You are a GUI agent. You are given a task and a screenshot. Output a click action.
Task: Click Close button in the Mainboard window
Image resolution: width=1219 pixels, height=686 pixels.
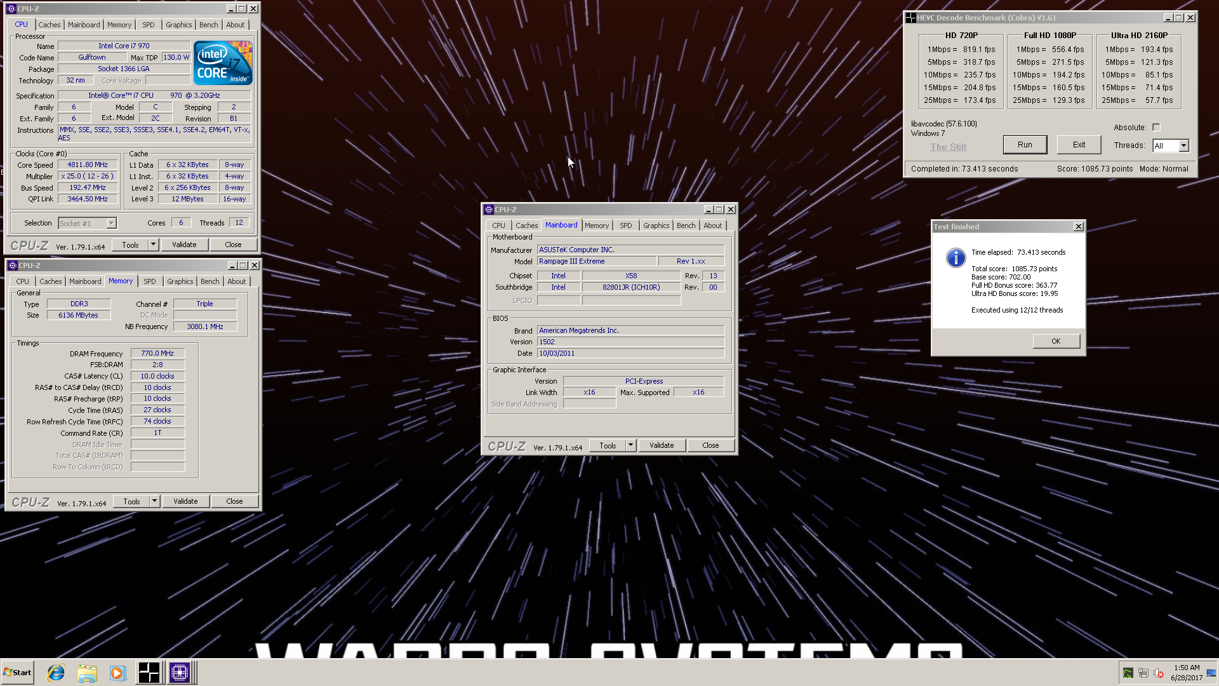click(x=710, y=445)
